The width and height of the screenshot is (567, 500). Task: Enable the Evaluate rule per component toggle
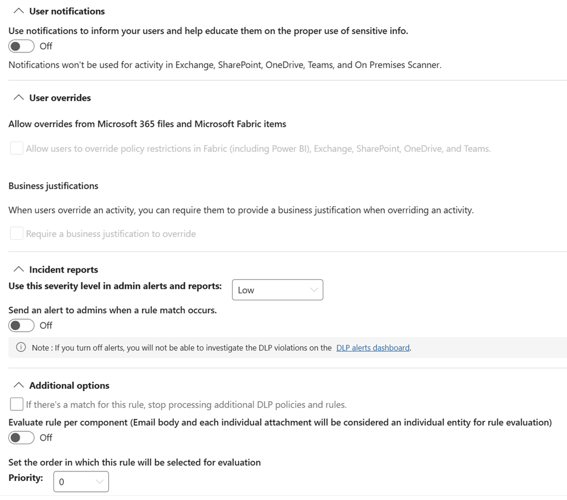point(22,437)
